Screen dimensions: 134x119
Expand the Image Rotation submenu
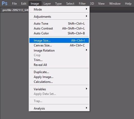coord(59,51)
